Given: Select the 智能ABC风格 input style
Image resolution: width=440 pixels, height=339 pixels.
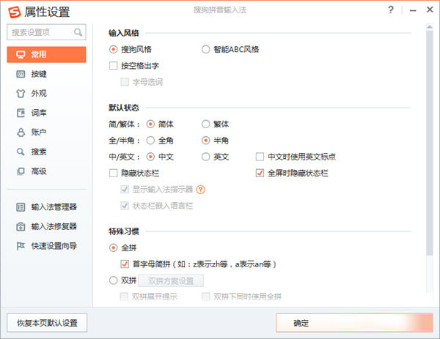Looking at the screenshot, I should click(206, 49).
